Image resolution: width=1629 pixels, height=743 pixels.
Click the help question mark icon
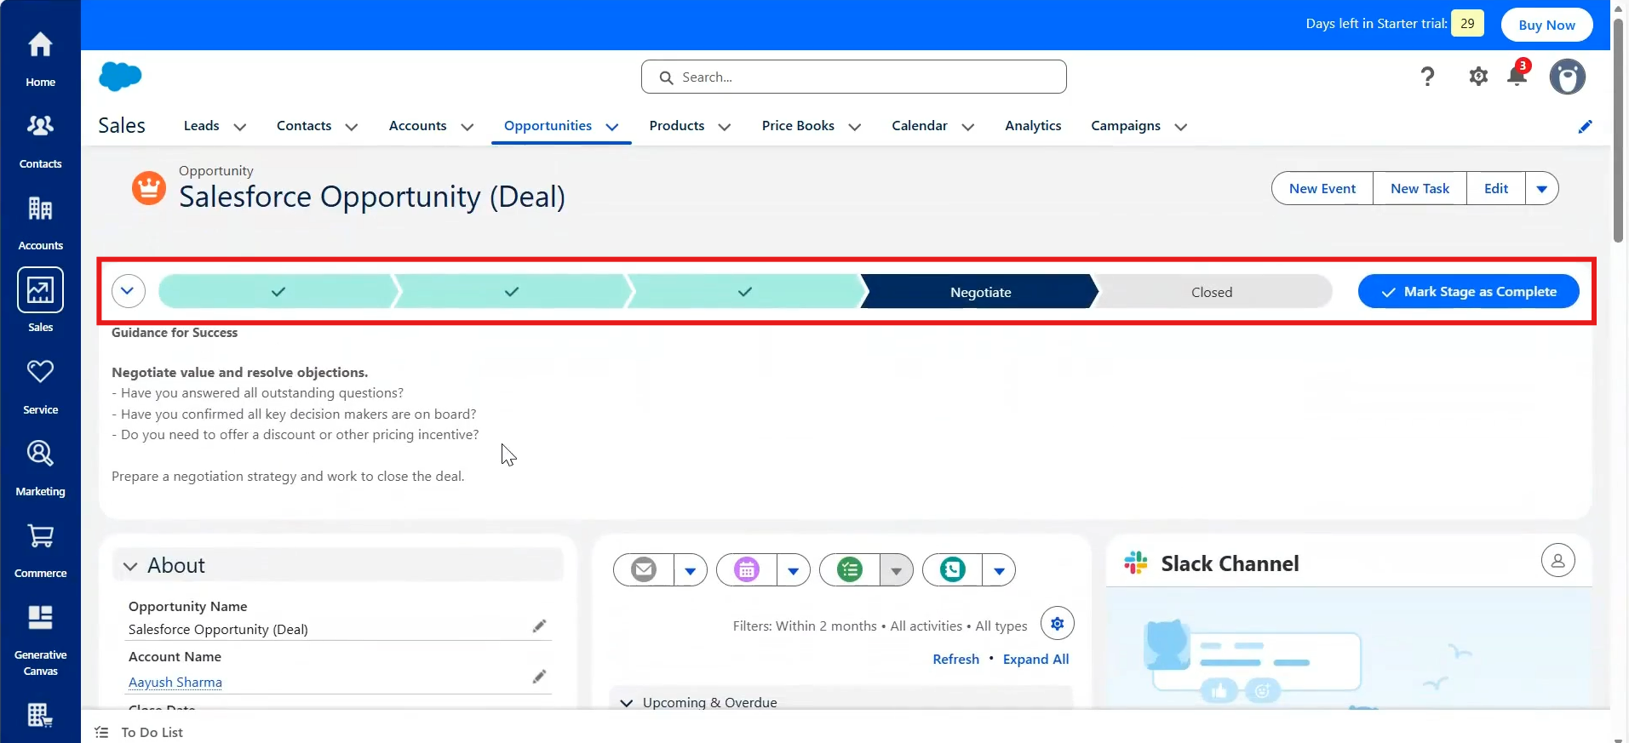pos(1428,77)
